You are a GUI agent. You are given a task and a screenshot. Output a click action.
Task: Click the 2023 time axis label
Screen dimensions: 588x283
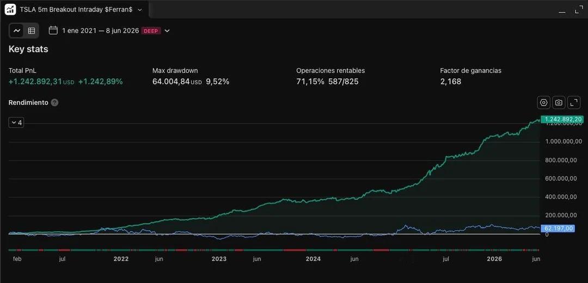coord(219,259)
